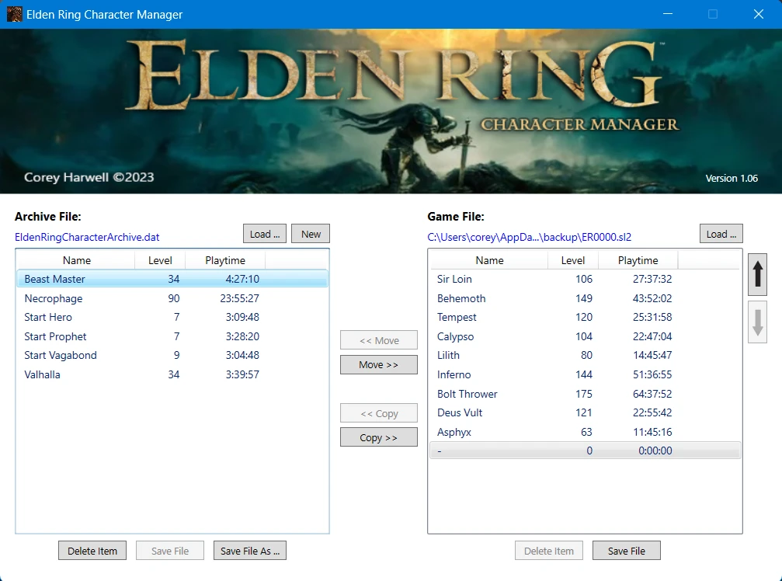
Task: Click archive Delete Item button
Action: pos(92,551)
